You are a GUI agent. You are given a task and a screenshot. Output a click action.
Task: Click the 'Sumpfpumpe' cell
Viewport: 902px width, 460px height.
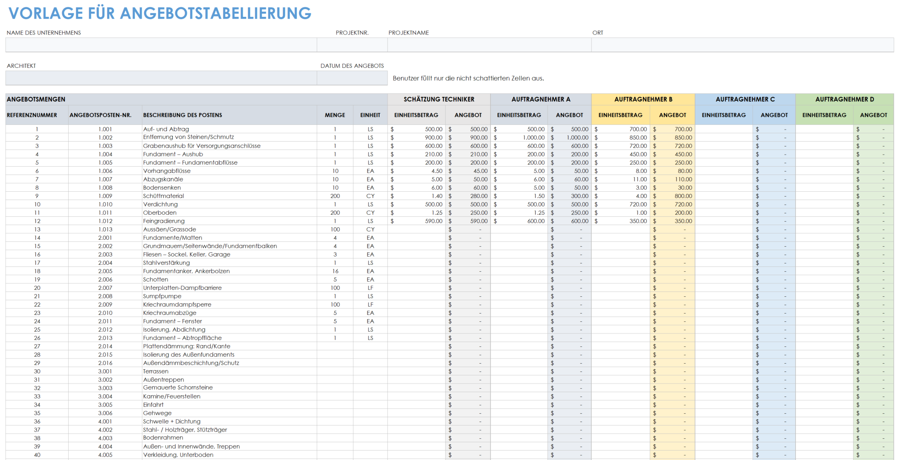tap(229, 296)
